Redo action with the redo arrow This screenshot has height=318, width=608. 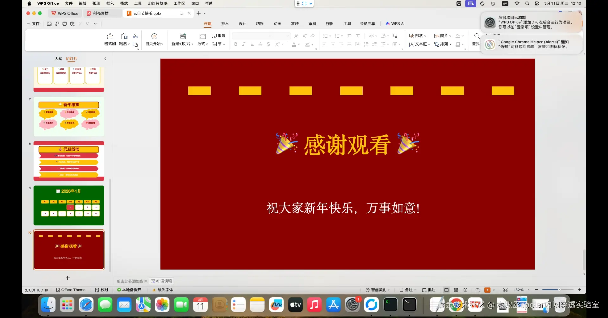[88, 24]
